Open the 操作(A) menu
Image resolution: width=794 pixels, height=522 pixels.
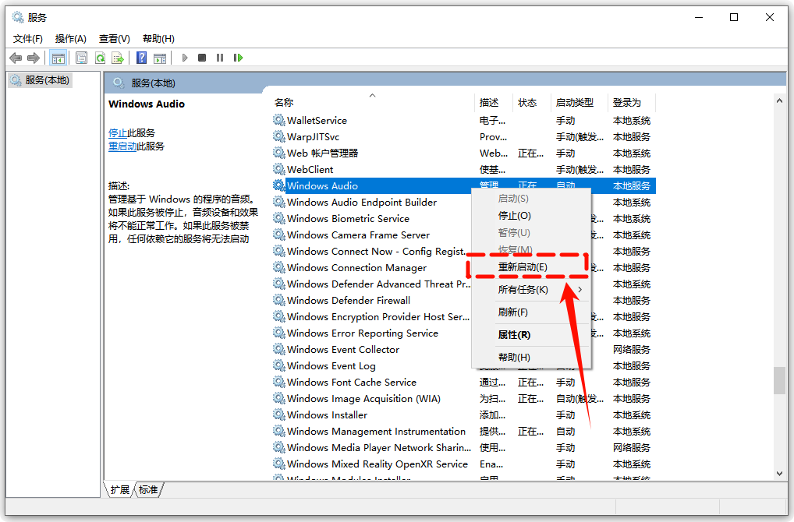[71, 39]
